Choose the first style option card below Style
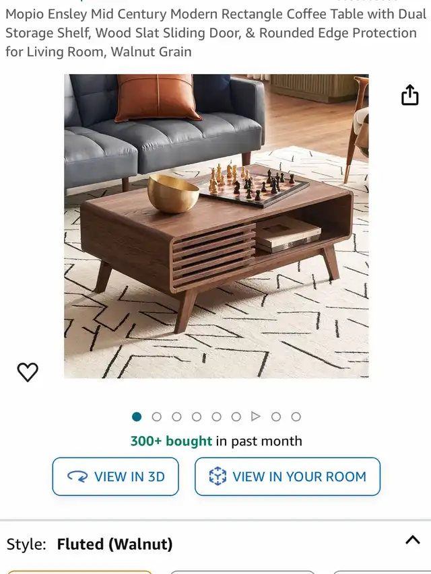Viewport: 431px width, 574px height. click(79, 572)
